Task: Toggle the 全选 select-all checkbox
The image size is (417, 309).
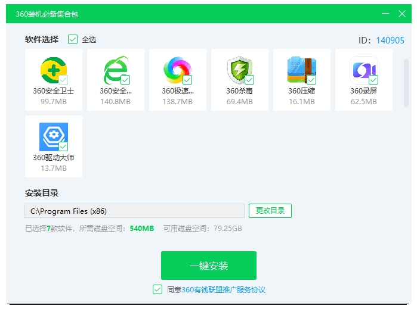Action: [73, 39]
